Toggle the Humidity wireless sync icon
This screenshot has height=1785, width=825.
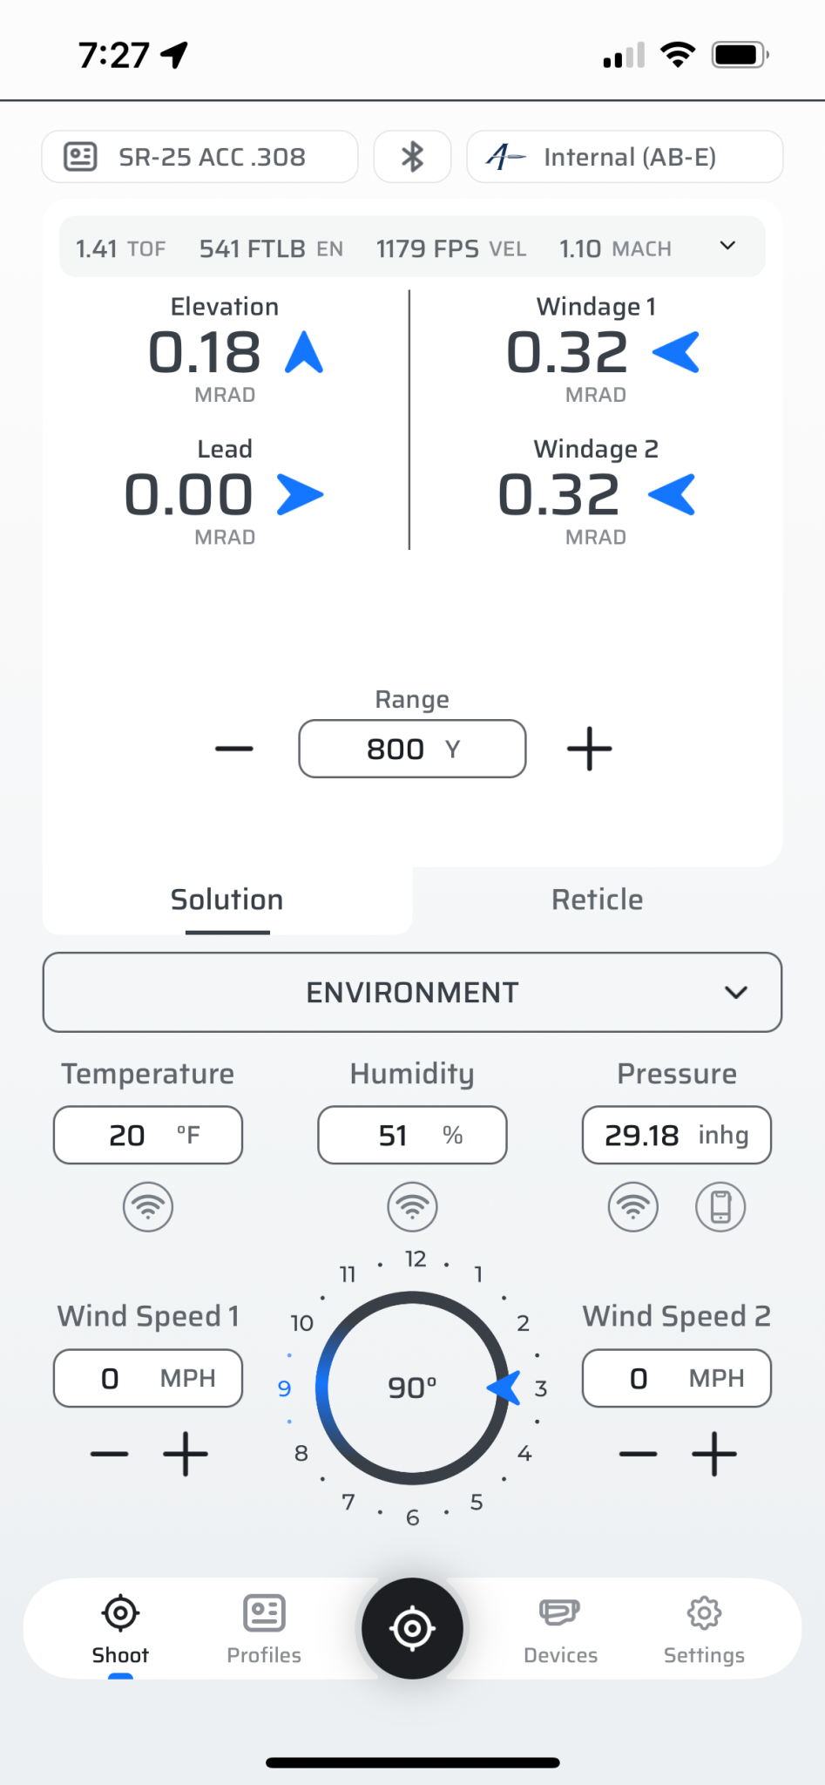[412, 1207]
